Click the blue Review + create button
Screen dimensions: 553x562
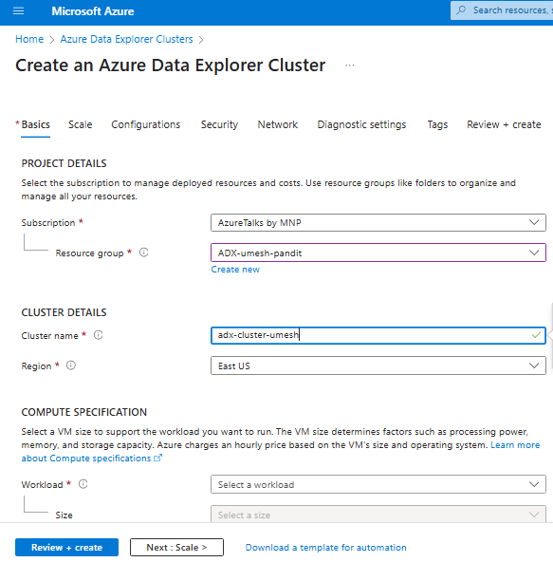pos(66,548)
